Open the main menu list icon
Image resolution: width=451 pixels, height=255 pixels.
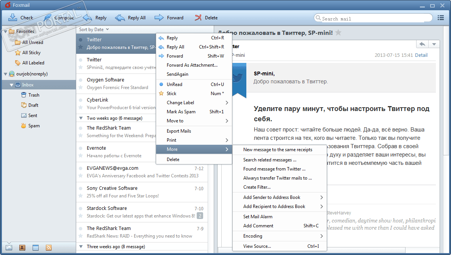(x=441, y=18)
